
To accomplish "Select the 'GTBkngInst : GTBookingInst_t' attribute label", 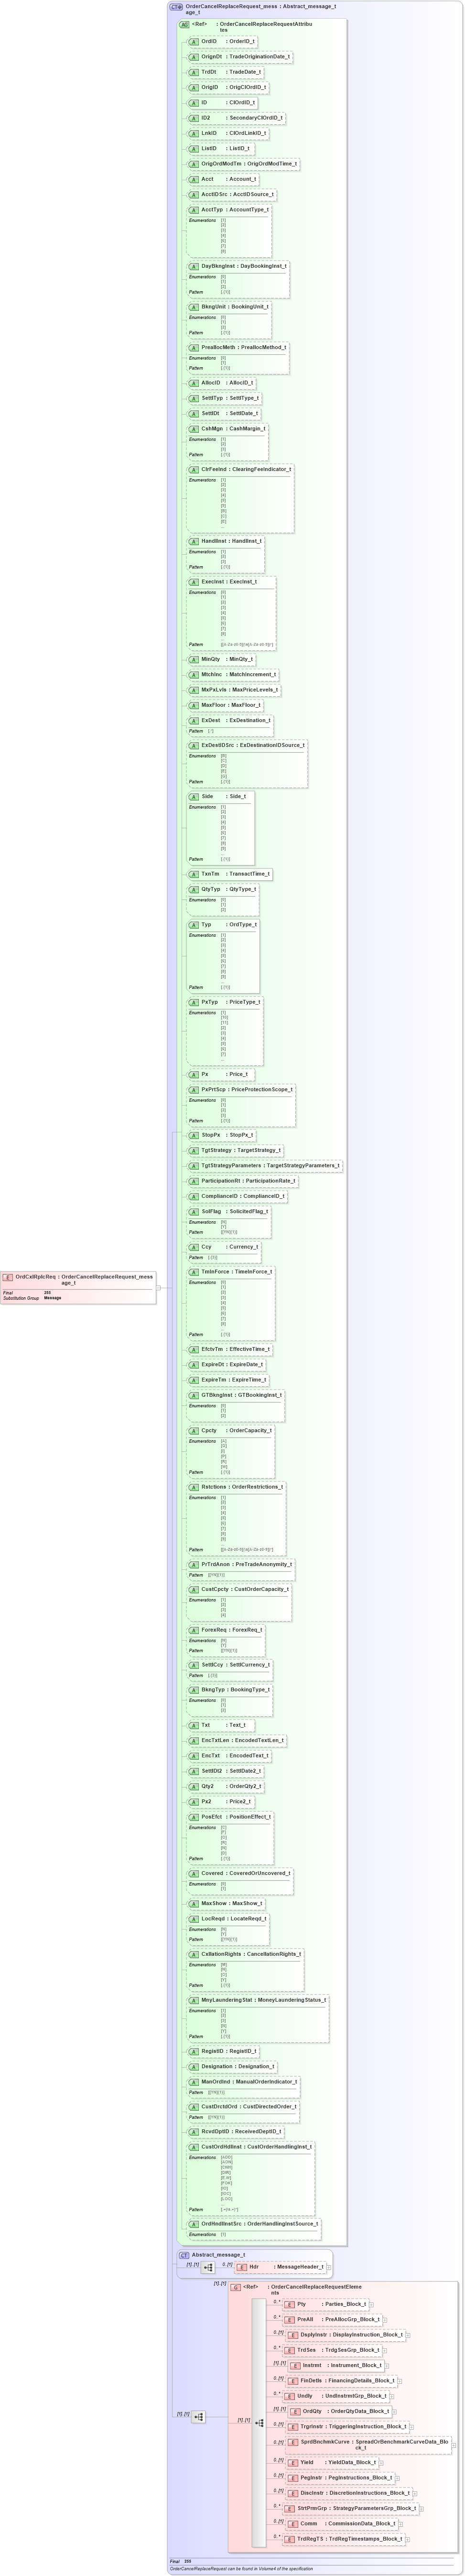I will (x=241, y=1395).
